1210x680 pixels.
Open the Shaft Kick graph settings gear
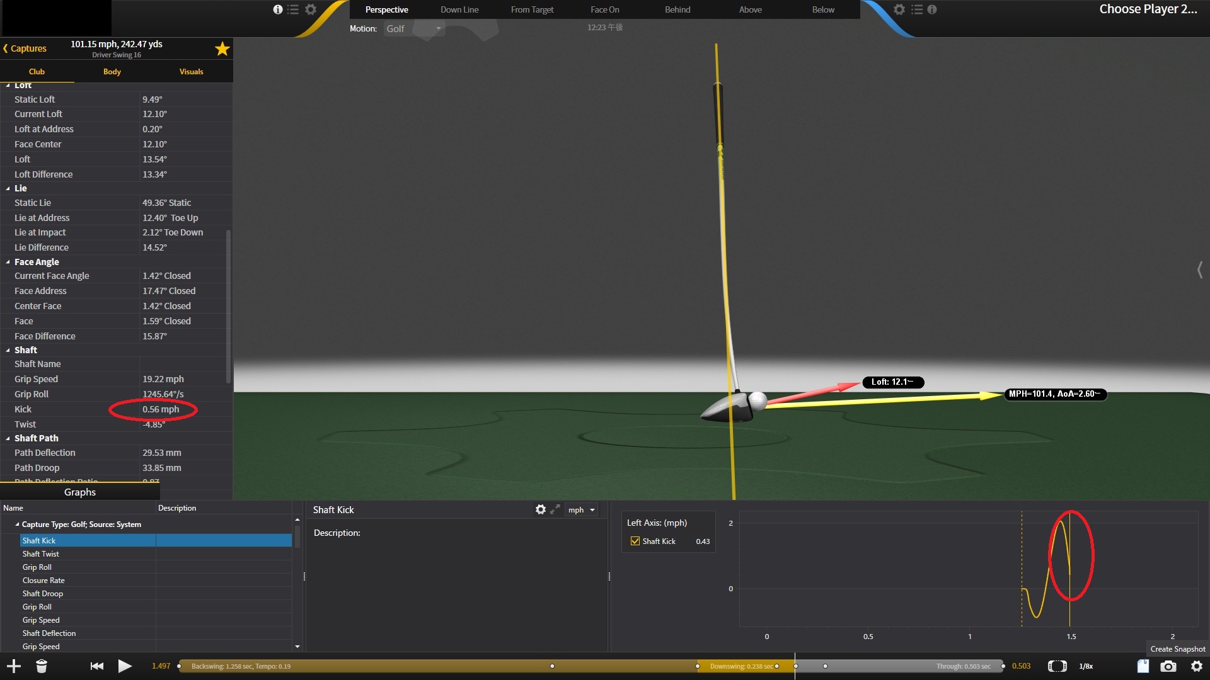pos(540,509)
